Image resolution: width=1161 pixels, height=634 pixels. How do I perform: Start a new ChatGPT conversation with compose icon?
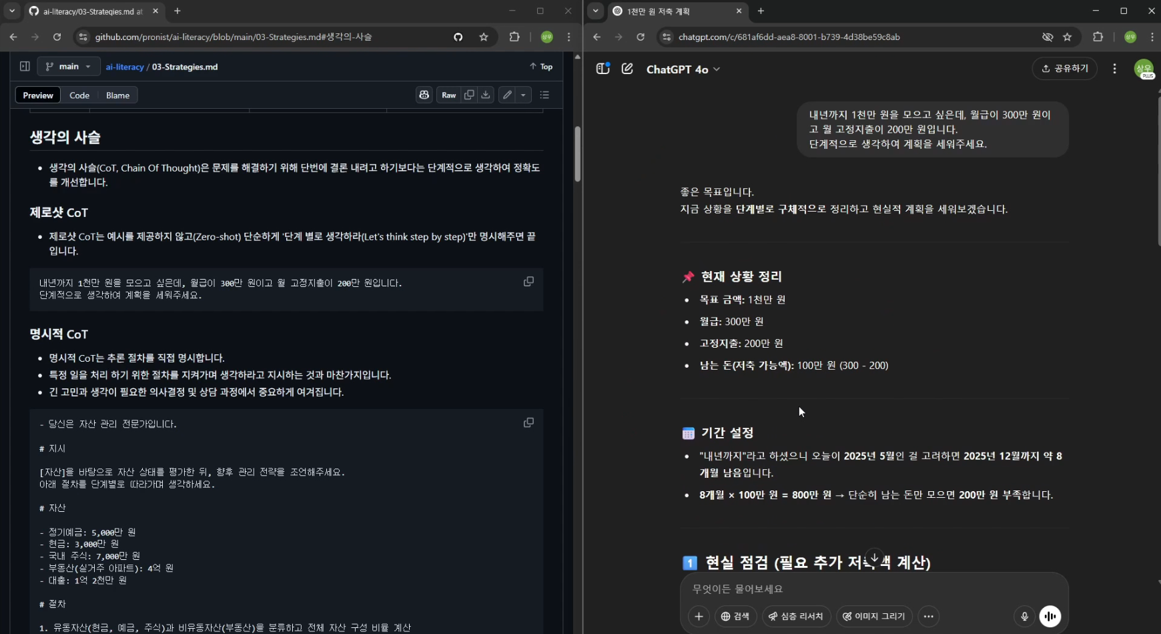pos(627,68)
